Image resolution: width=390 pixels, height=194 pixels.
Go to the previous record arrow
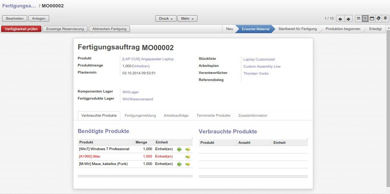[340, 19]
